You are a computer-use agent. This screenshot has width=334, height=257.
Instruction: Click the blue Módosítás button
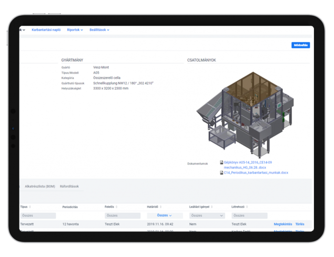click(300, 45)
